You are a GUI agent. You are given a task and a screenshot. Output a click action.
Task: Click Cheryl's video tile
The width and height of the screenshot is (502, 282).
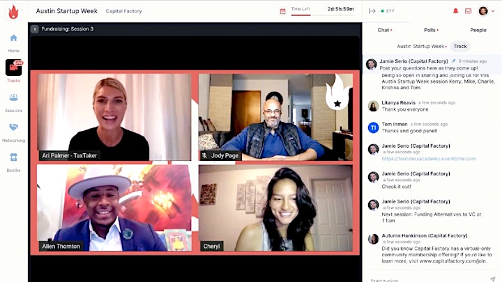pyautogui.click(x=275, y=207)
